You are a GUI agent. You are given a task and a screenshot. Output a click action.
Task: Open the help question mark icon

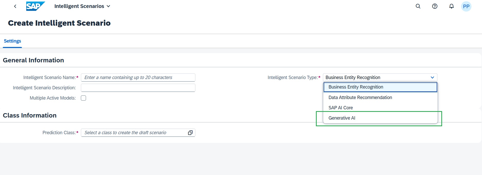click(435, 6)
